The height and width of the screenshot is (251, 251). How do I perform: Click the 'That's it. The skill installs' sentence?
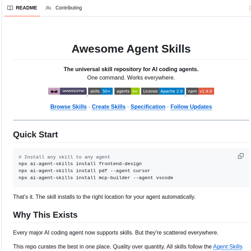click(x=104, y=197)
